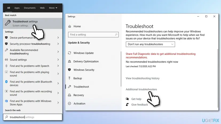Click the shield icon for Device performance
Screen dimensions: 221x124
6,38
